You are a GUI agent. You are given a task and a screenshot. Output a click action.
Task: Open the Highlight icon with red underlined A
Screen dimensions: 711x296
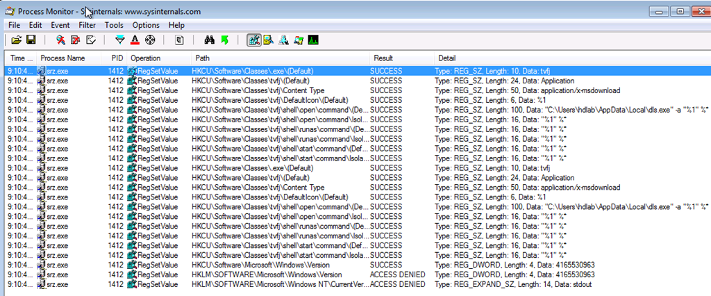[x=135, y=40]
